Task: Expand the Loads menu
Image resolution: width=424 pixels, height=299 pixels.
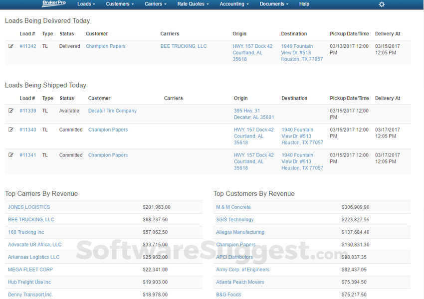Action: 86,4
